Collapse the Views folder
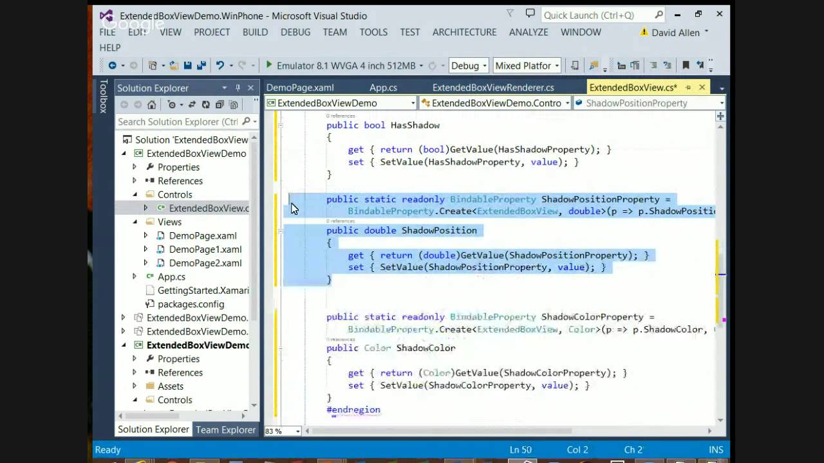Screen dimensions: 824x463 pyautogui.click(x=135, y=222)
